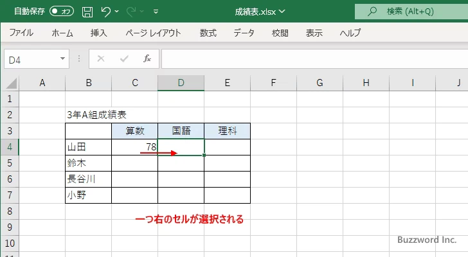The image size is (468, 257).
Task: Click the Select All corner triangle
Action: [11, 83]
